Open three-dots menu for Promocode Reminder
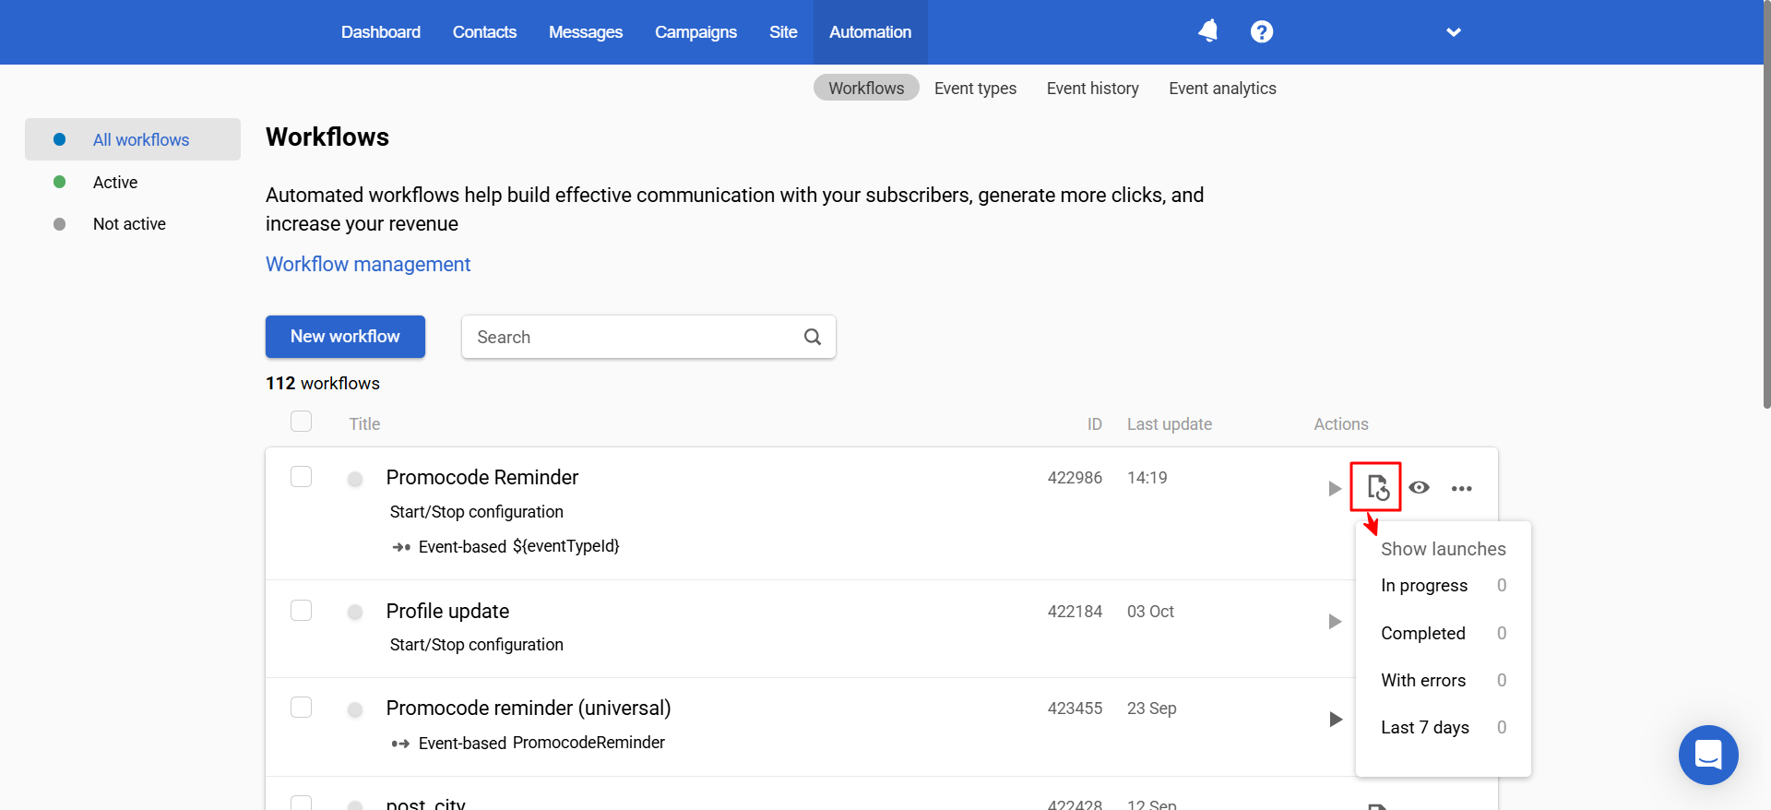The height and width of the screenshot is (810, 1771). click(1461, 488)
